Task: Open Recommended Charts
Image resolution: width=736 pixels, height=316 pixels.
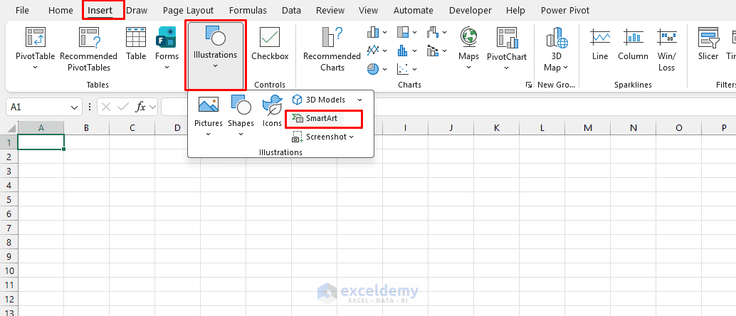Action: click(x=332, y=48)
